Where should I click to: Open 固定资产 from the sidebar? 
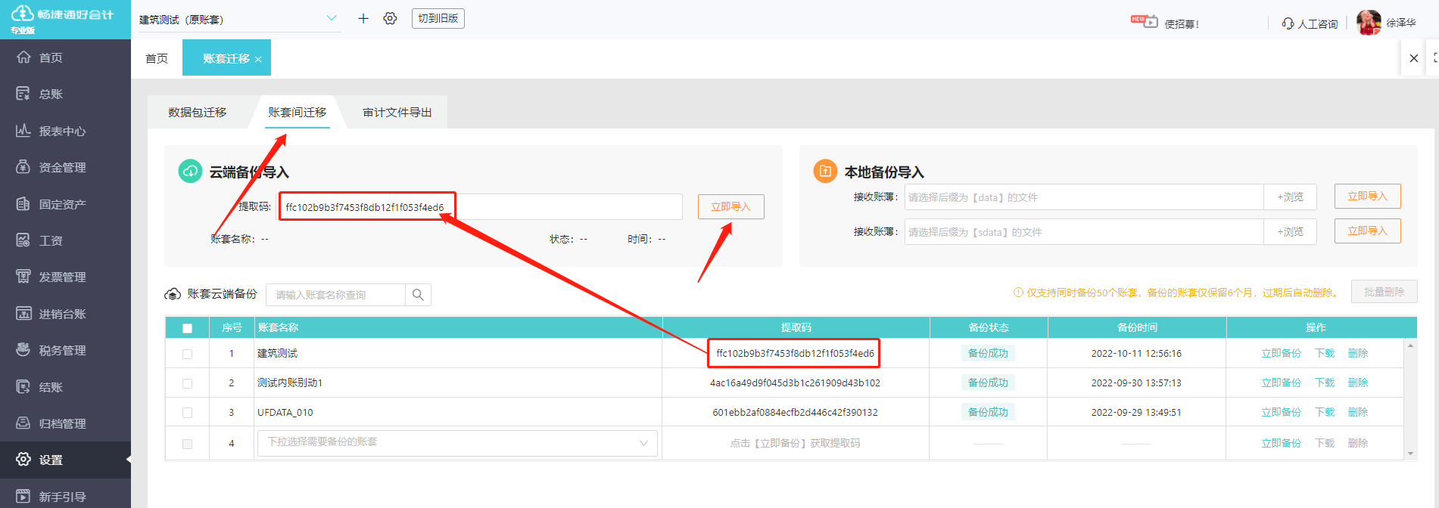click(62, 204)
